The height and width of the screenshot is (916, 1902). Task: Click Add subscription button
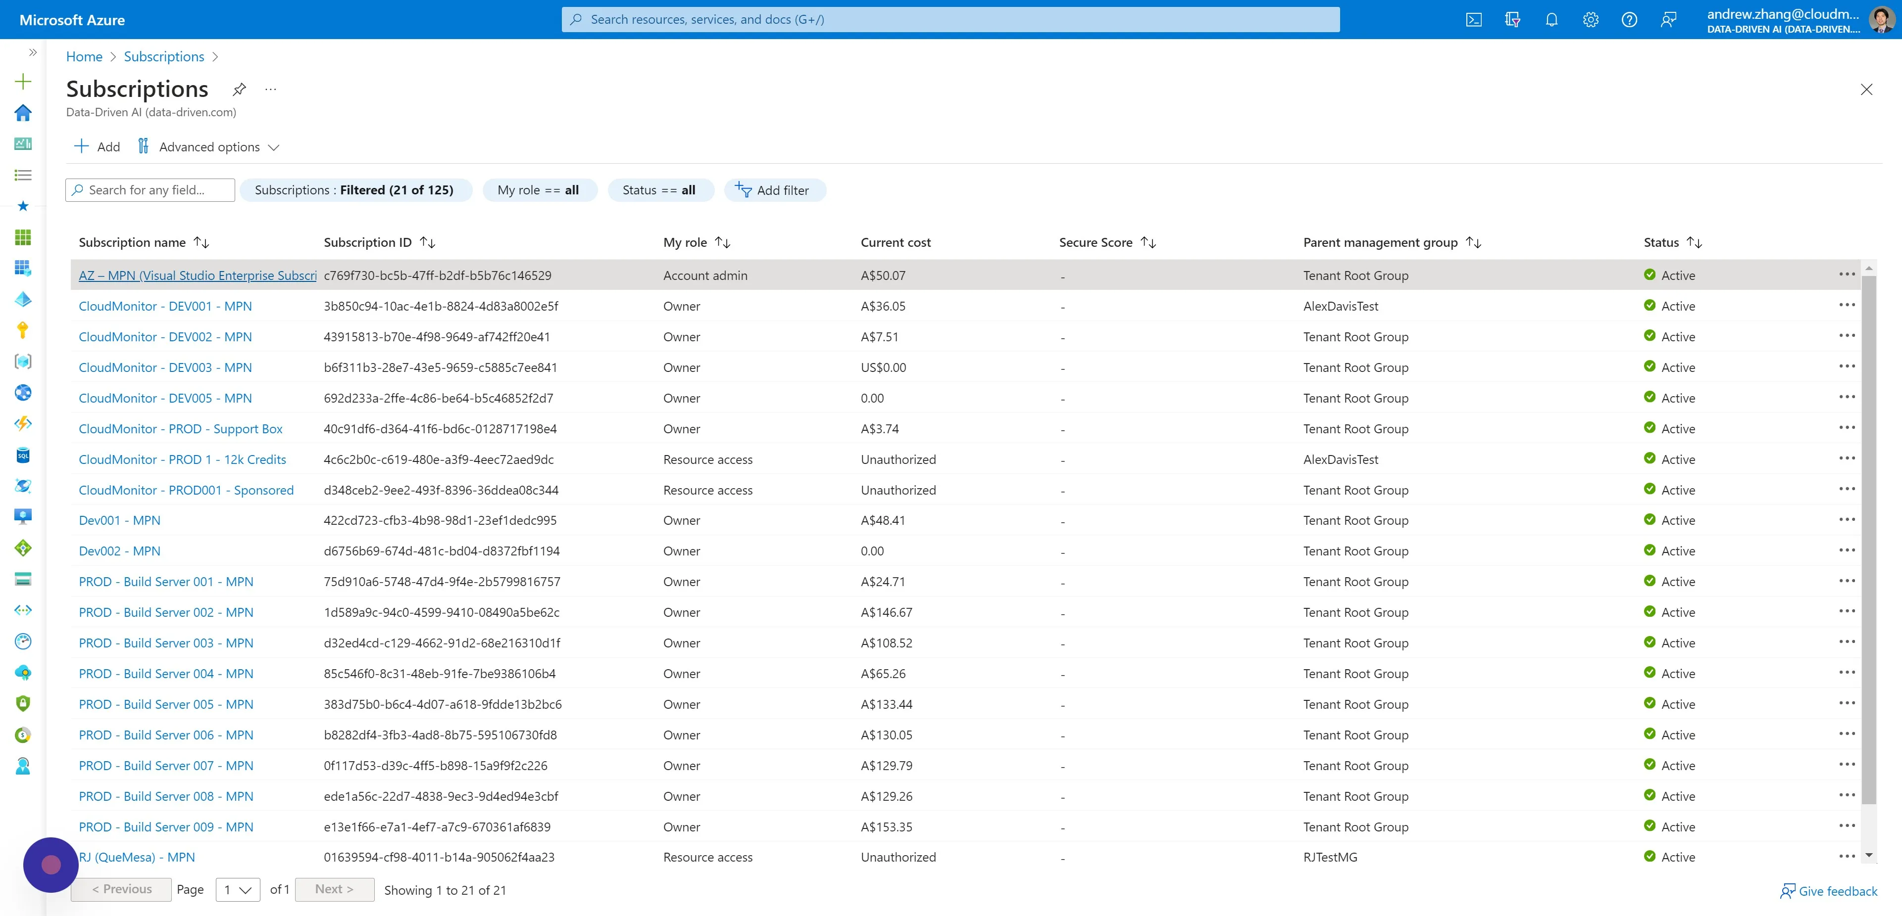point(97,147)
